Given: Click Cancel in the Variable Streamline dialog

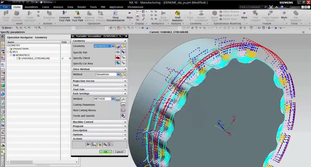Looking at the screenshot, I should tap(119, 152).
